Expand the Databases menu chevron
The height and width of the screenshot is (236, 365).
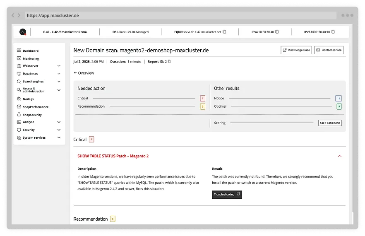point(59,74)
